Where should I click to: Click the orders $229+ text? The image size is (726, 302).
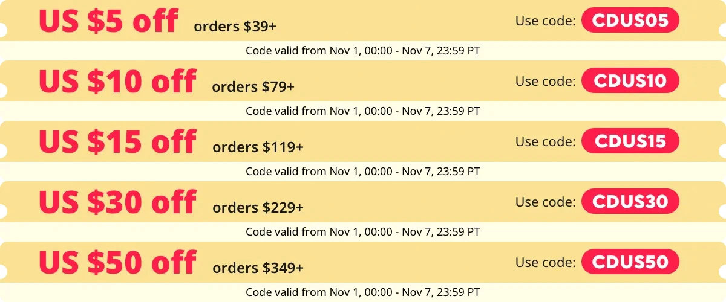coord(258,208)
